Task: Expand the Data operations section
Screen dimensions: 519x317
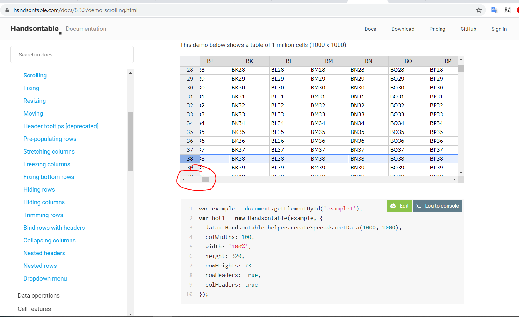Action: (39, 295)
